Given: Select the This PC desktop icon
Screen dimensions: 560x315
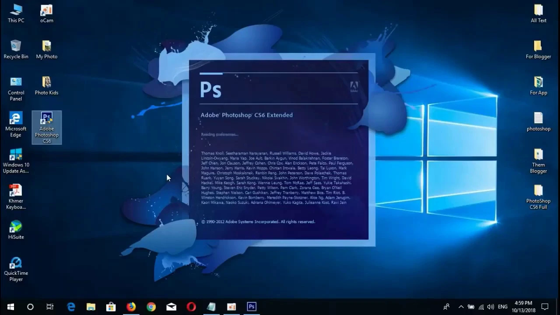Looking at the screenshot, I should (16, 13).
